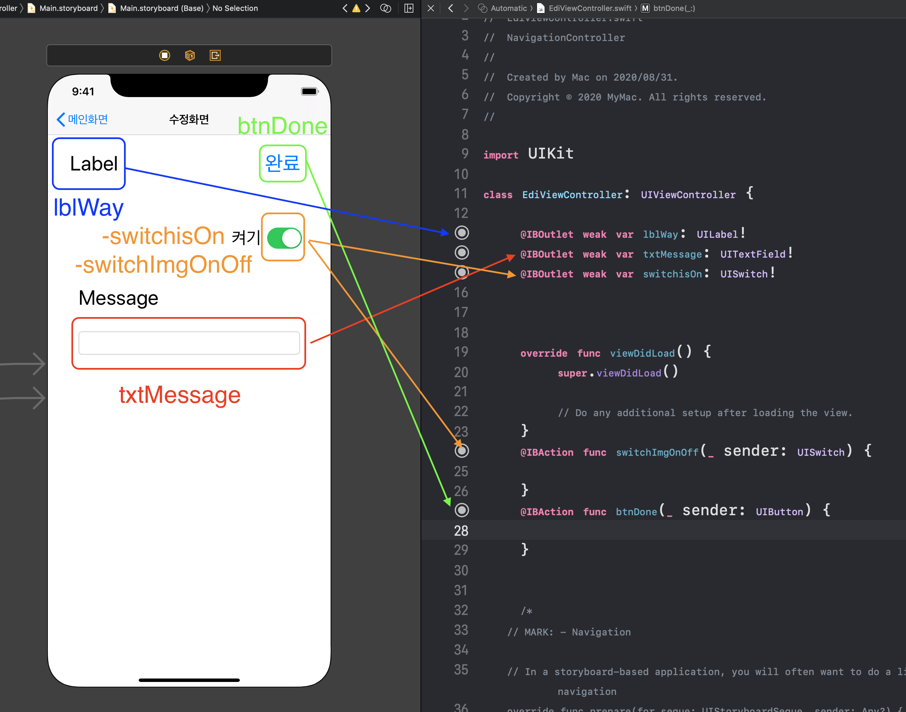Viewport: 906px width, 712px height.
Task: Click the empty Message text field
Action: point(189,343)
